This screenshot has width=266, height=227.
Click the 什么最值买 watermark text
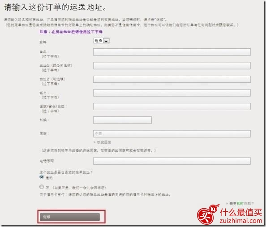241,212
